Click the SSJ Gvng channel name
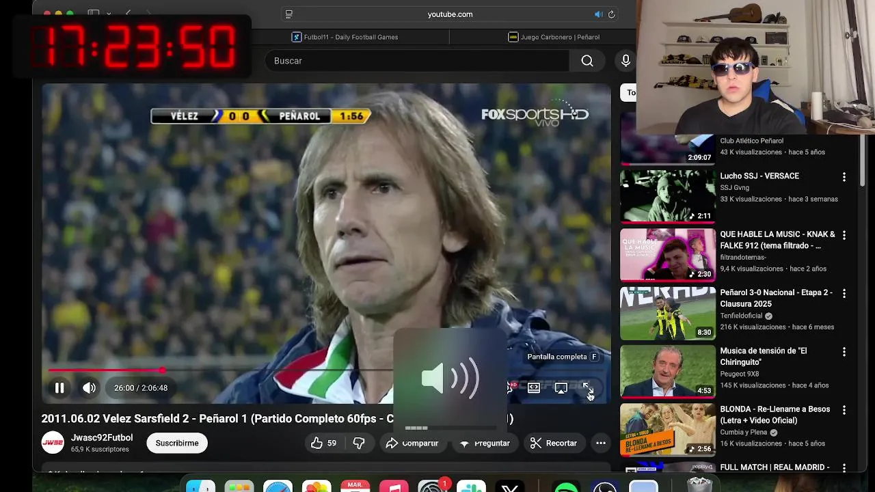 735,187
